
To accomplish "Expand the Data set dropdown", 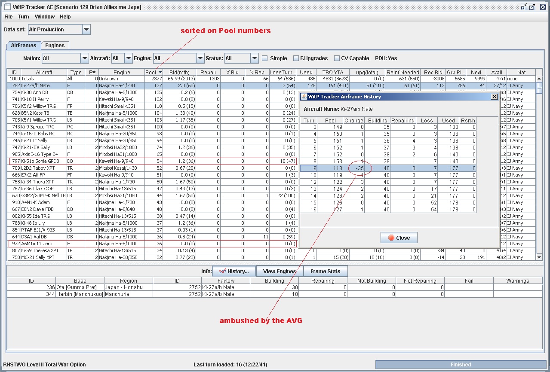I will (x=86, y=30).
